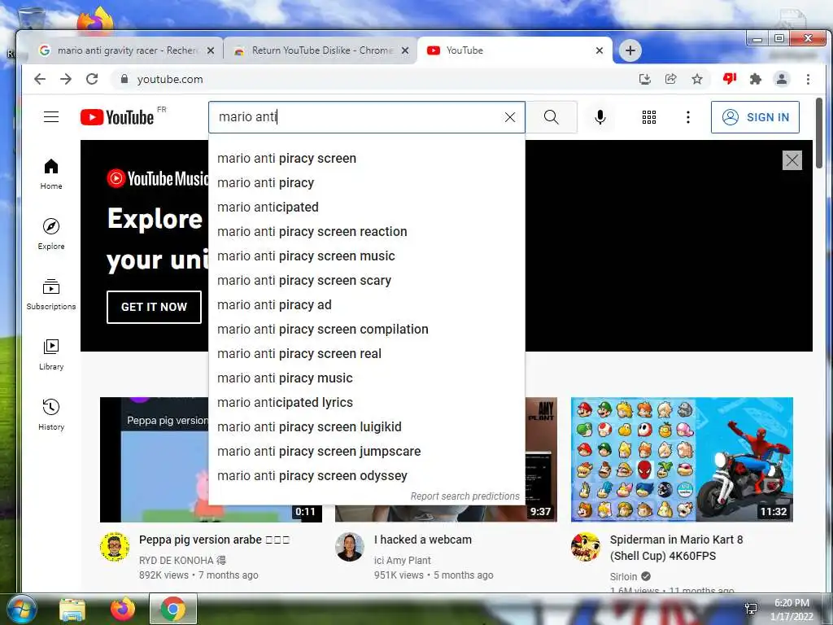Choose suggestion mario anticipated lyrics
Screen dimensions: 833x625
pos(367,403)
